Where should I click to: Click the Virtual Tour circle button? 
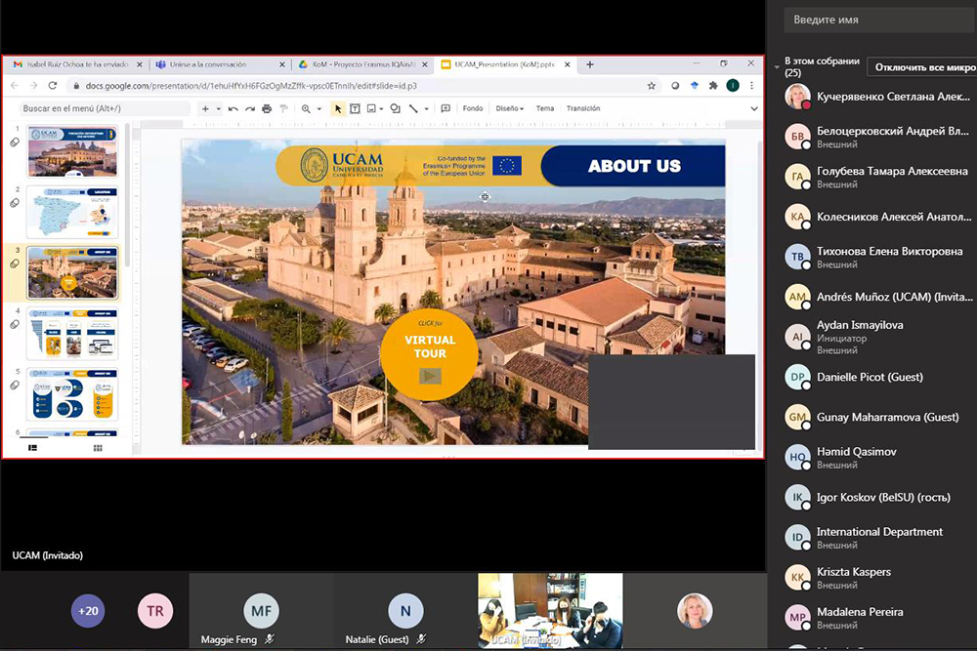[430, 353]
